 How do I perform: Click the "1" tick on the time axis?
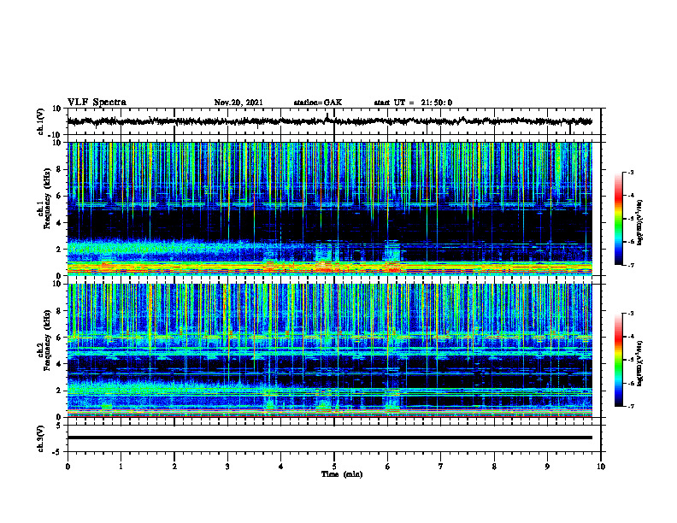coord(121,467)
